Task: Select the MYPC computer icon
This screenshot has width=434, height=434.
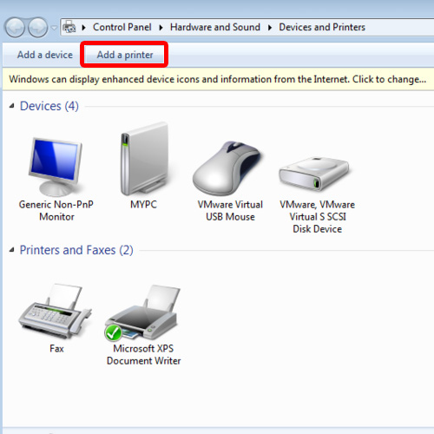Action: pos(144,159)
